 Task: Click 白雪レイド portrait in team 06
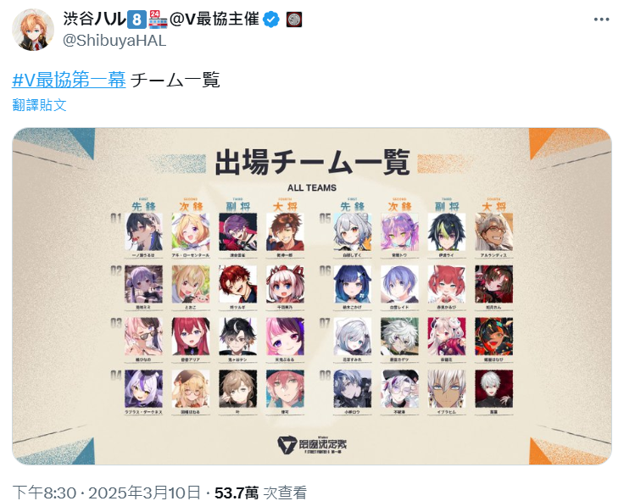click(x=399, y=284)
